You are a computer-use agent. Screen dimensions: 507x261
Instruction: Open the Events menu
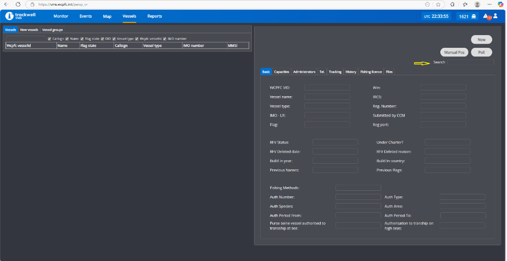[x=86, y=16]
